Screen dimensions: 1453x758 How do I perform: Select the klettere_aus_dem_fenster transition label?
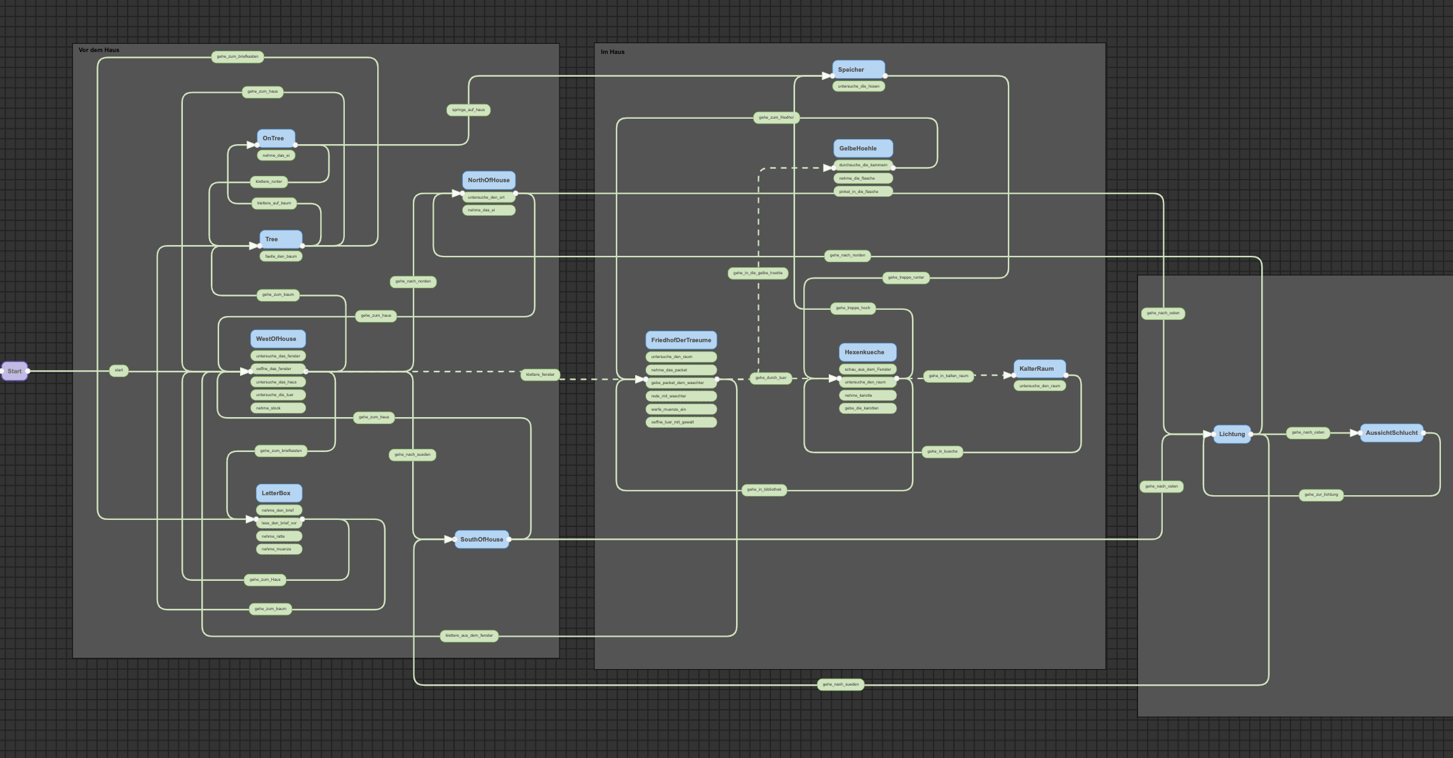coord(469,635)
